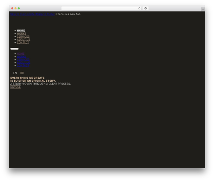Toggle the white pill-shaped menu button
Screen dimensions: 214x181
[x=15, y=49]
